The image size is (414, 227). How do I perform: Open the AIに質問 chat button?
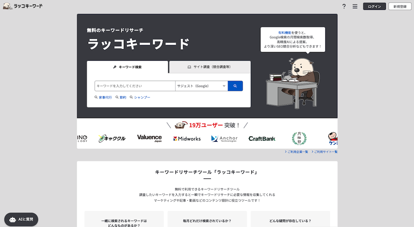click(22, 220)
